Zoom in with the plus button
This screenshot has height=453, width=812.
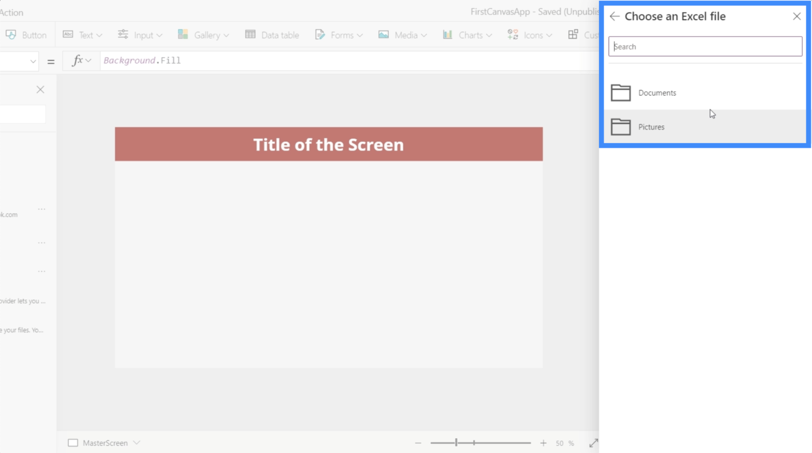(543, 443)
